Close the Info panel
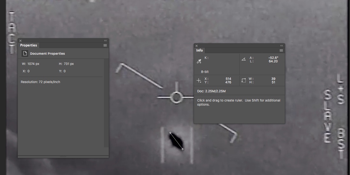350x175 pixels. 197,46
